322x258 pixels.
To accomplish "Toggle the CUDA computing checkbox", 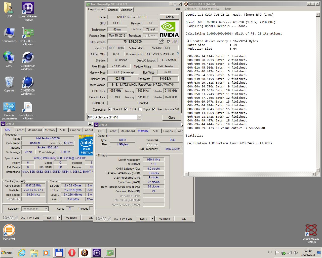I will pos(126,109).
